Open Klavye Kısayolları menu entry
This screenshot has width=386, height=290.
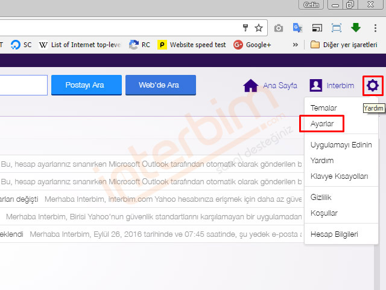coord(341,176)
